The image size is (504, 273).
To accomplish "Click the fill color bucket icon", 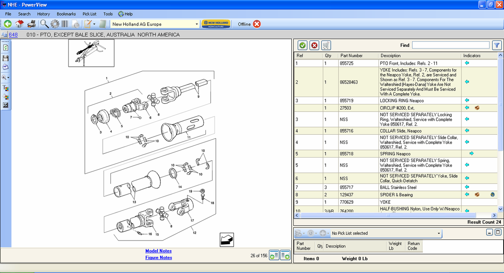I will pyautogui.click(x=6, y=97).
